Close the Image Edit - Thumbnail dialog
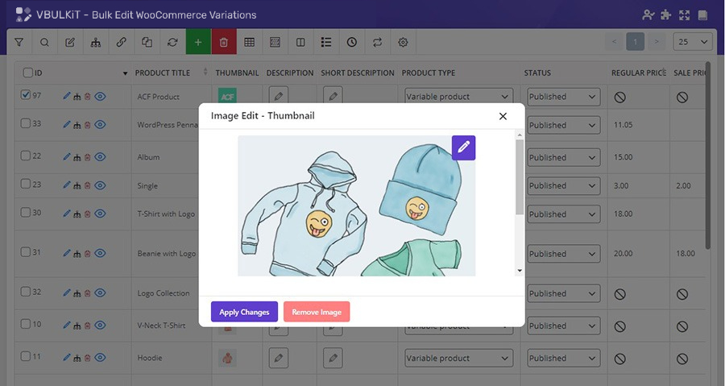 tap(503, 116)
